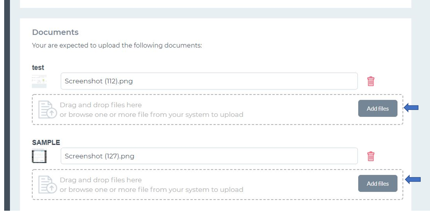The image size is (430, 212).
Task: Click browse files text in test drop zone
Action: click(151, 114)
